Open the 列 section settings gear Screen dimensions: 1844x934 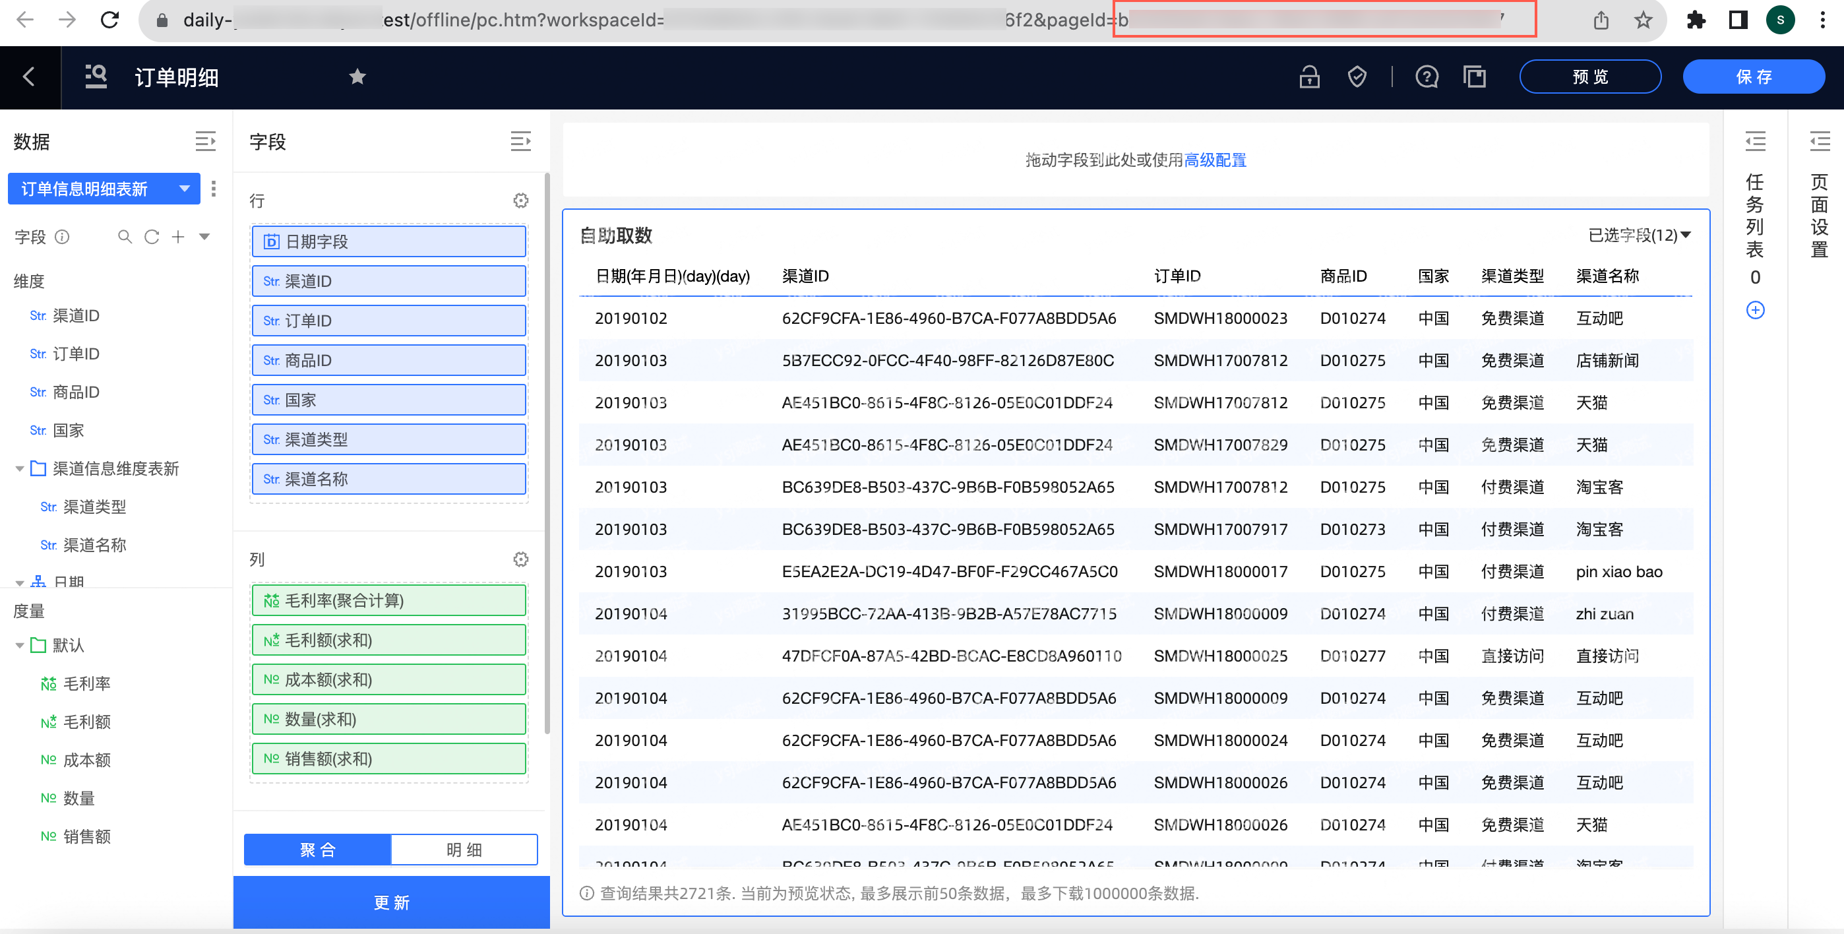coord(520,559)
